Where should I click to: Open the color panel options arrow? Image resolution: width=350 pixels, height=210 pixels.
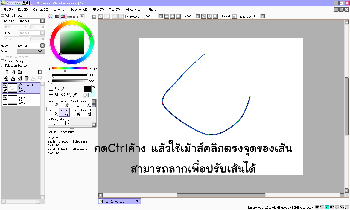pos(94,17)
